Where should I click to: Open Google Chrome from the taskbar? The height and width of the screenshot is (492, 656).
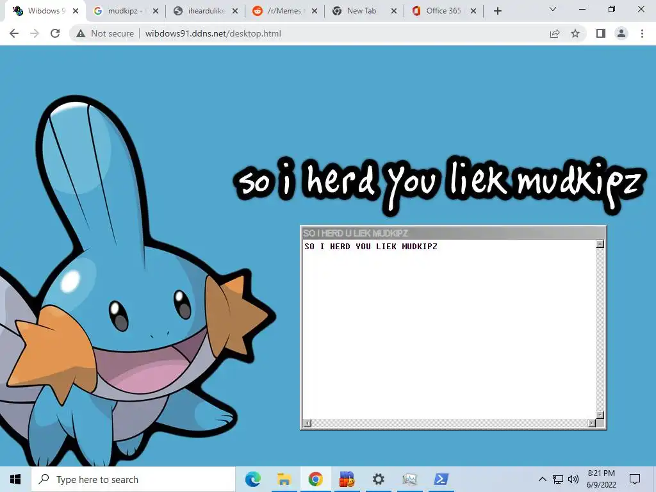[x=315, y=479]
